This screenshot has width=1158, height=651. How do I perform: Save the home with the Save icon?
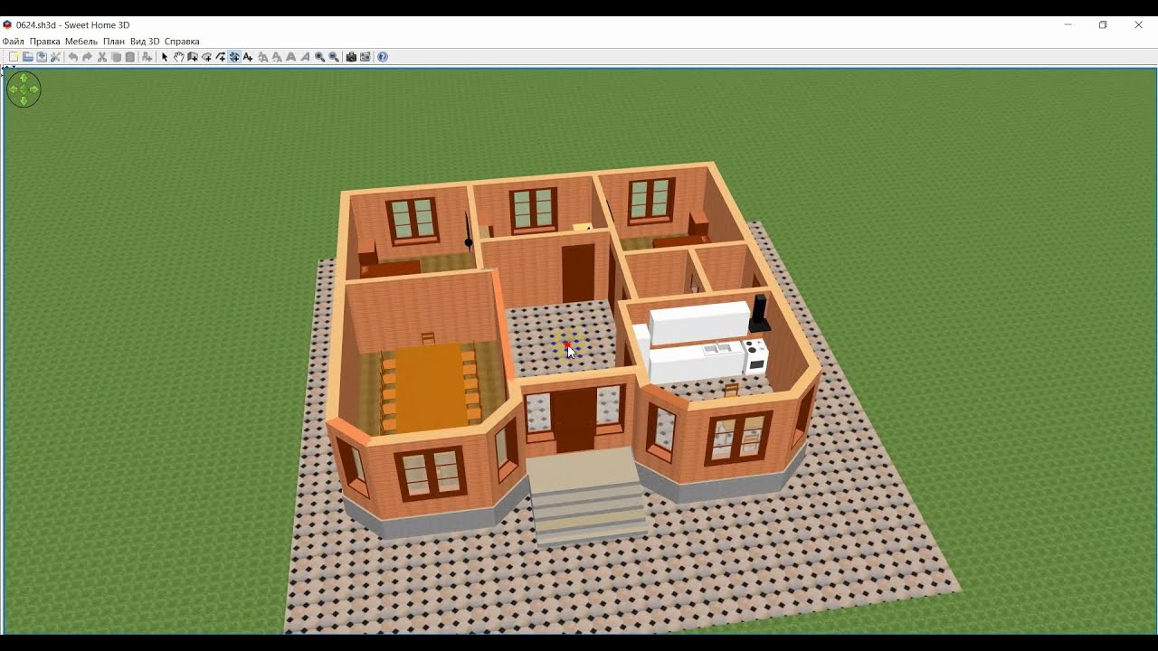[42, 57]
